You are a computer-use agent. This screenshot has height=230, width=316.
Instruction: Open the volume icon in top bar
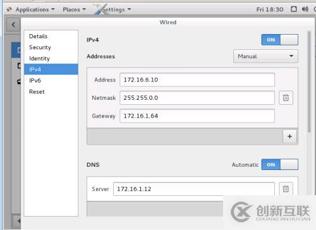coord(305,9)
